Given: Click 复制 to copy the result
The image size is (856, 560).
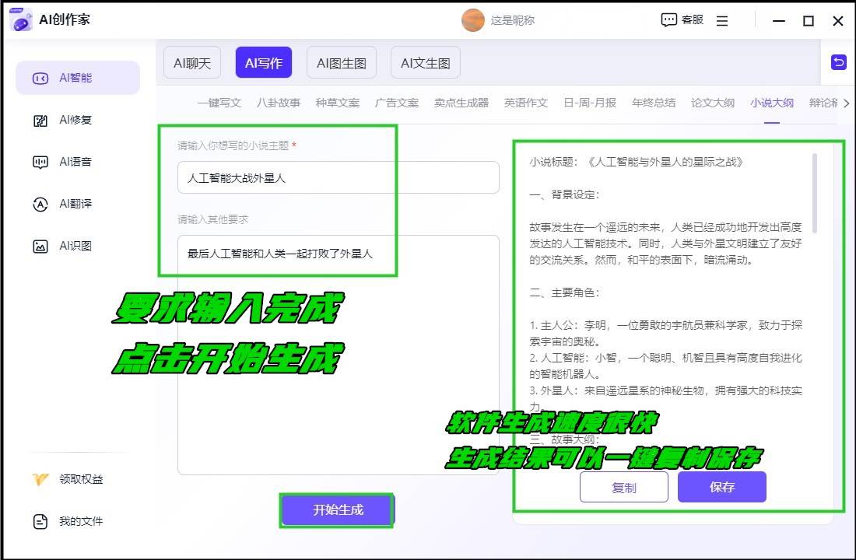Looking at the screenshot, I should tap(624, 487).
